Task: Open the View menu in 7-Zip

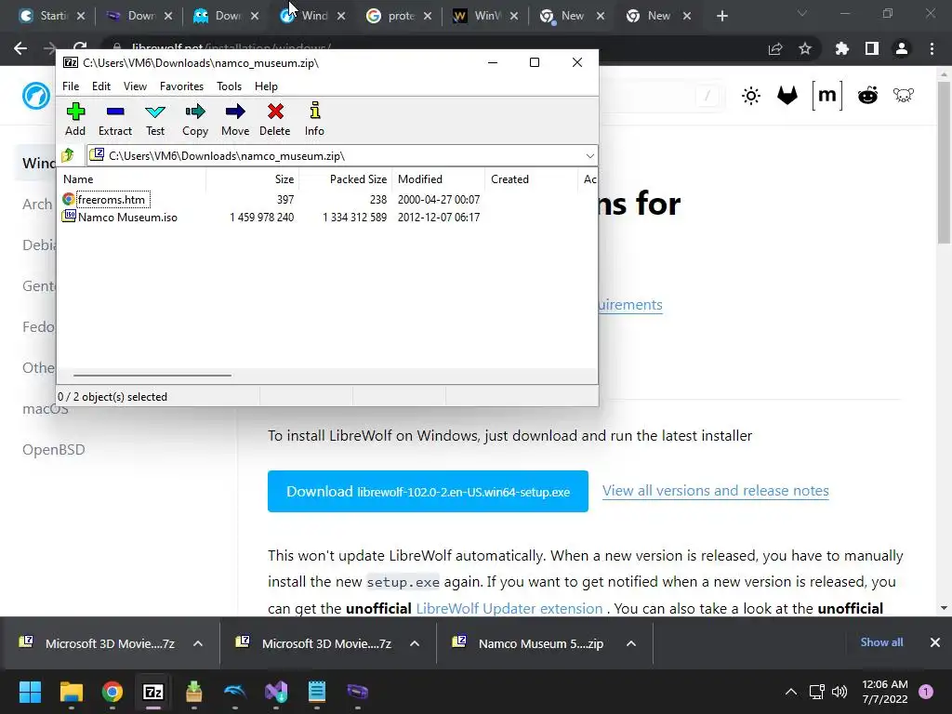Action: coord(135,86)
